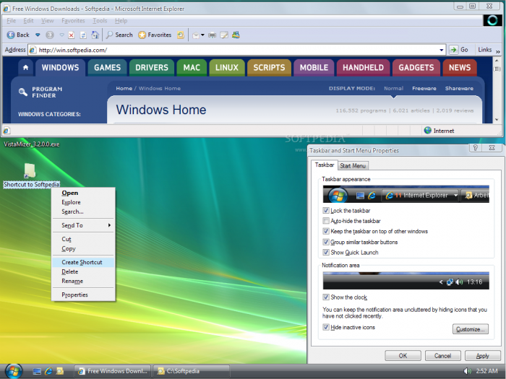Viewport: 506px width, 379px height.
Task: Click the Back button in Internet Explorer
Action: coord(18,35)
